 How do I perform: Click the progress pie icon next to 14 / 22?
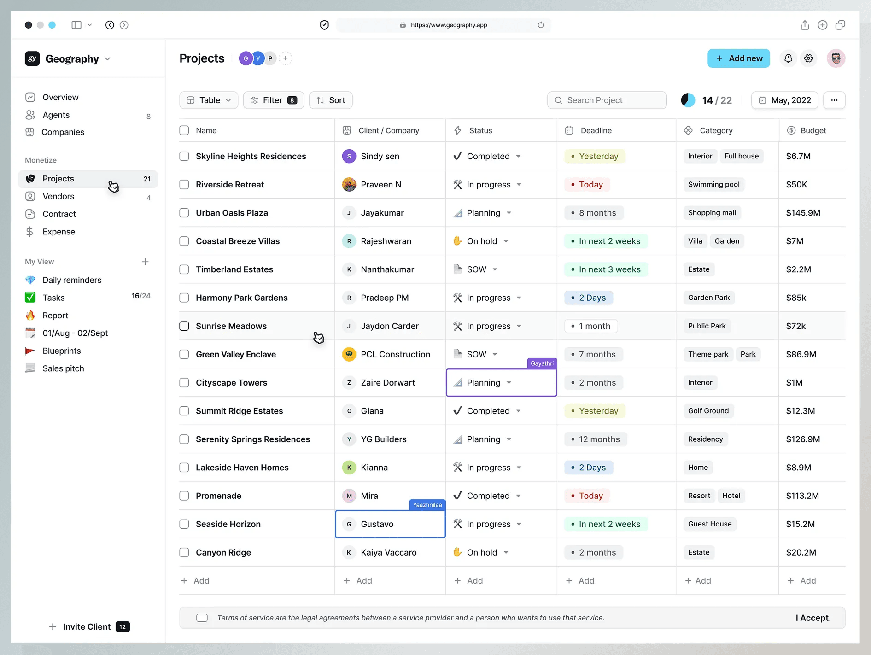coord(688,100)
